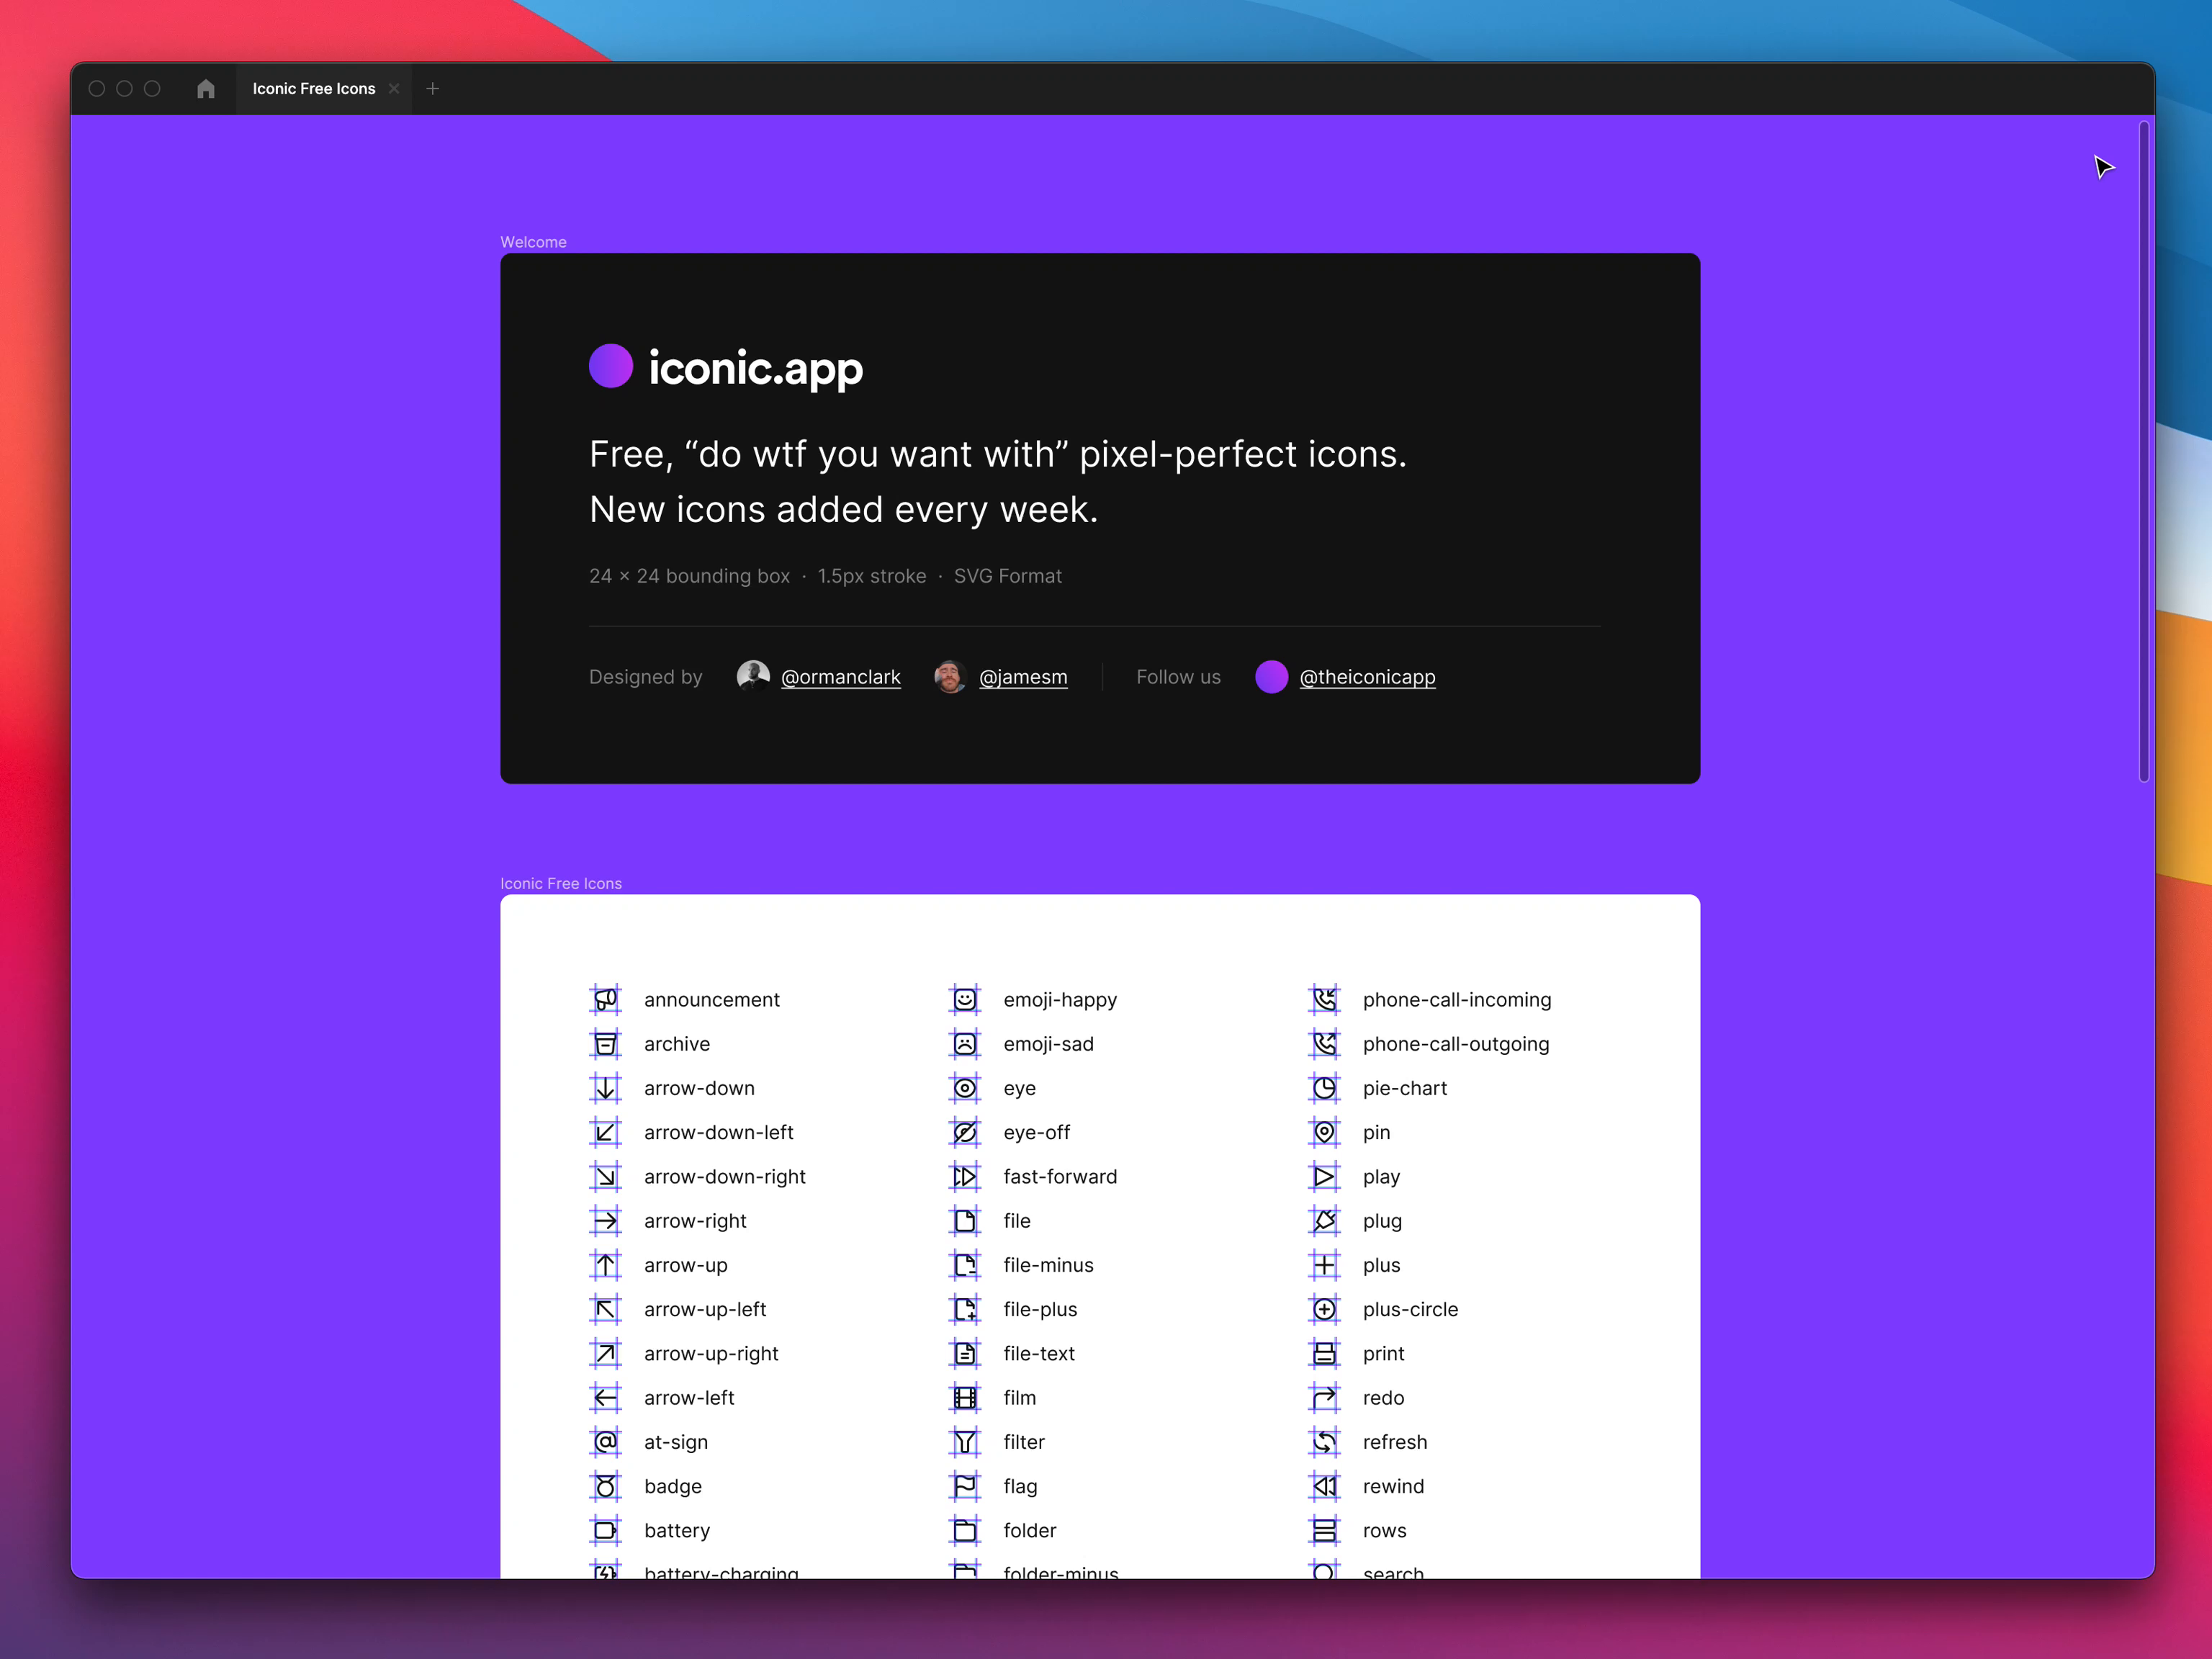
Task: Open the @theiconicapp follow link
Action: (x=1369, y=676)
